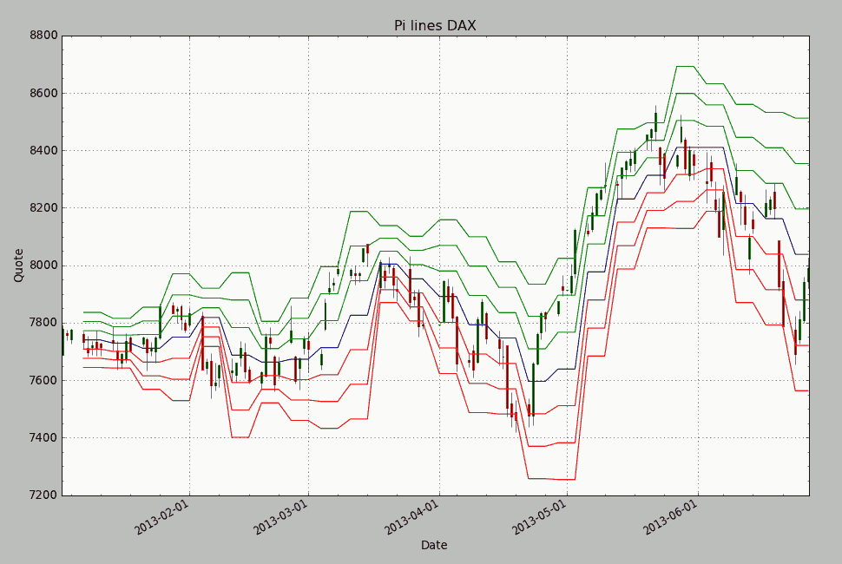Click the x-axis label 'Date'
Screen dimensions: 842x564
click(434, 545)
